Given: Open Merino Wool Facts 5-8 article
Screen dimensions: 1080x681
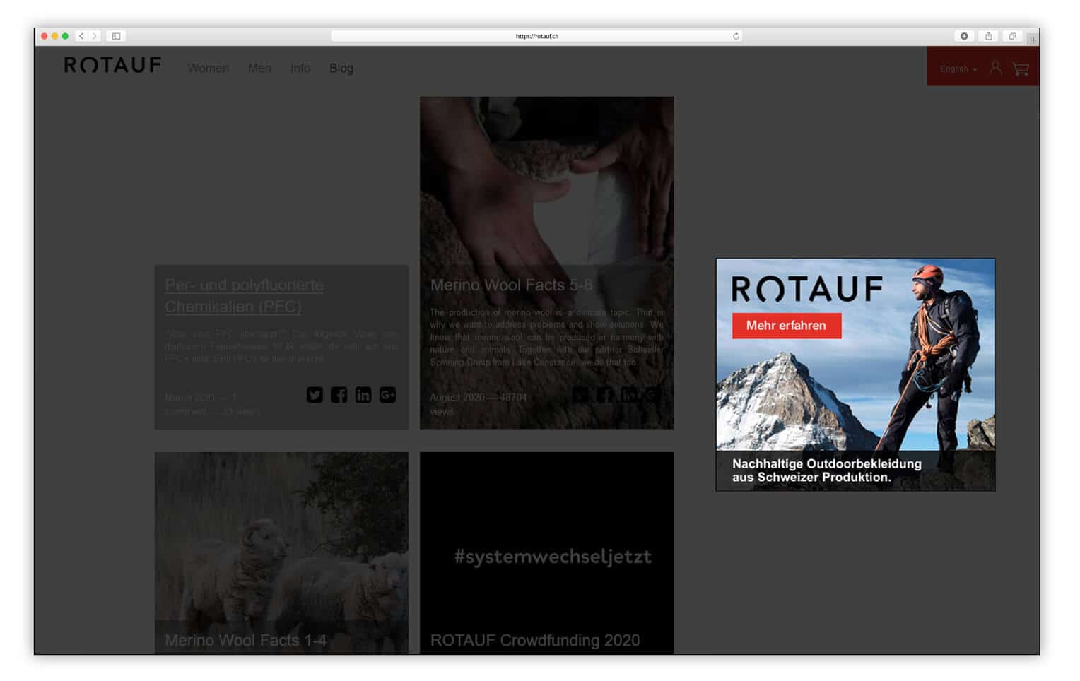Looking at the screenshot, I should click(511, 285).
